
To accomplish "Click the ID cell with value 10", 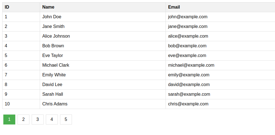I will [x=7, y=104].
